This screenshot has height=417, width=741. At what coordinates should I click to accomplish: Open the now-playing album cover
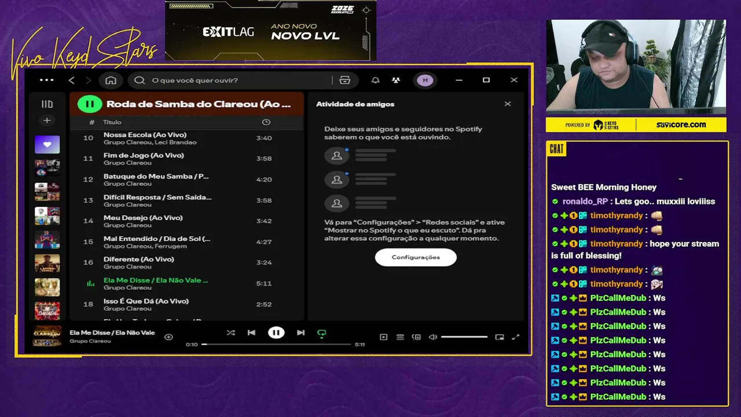click(x=47, y=336)
